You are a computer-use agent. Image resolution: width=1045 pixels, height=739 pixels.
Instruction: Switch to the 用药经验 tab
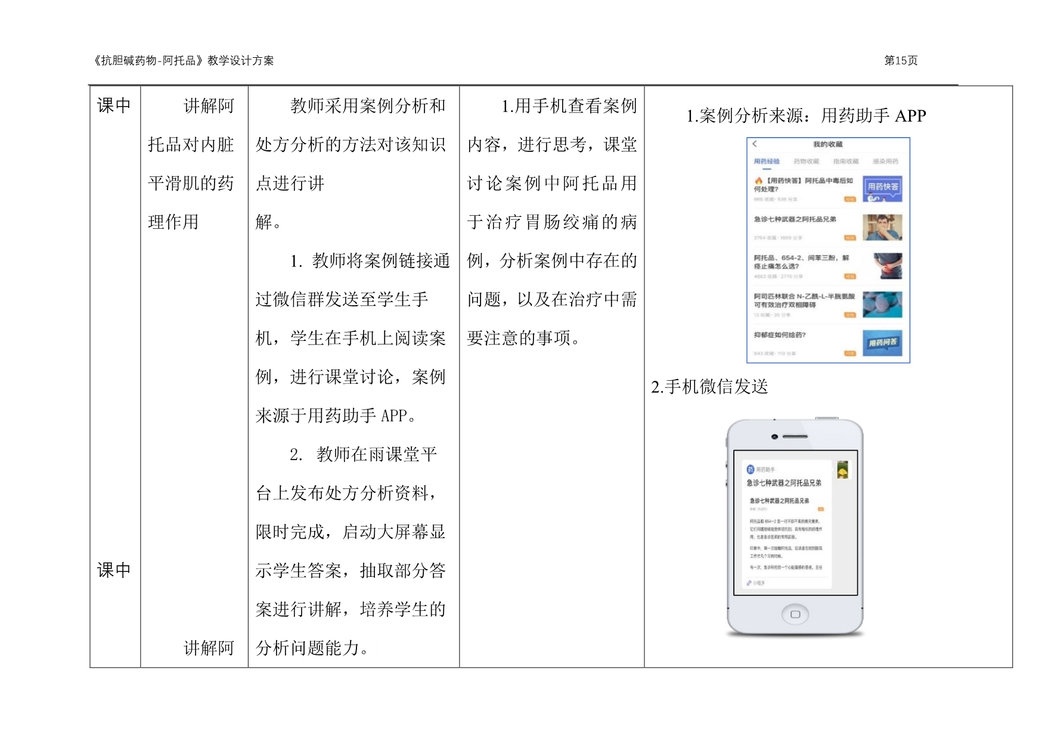(767, 162)
